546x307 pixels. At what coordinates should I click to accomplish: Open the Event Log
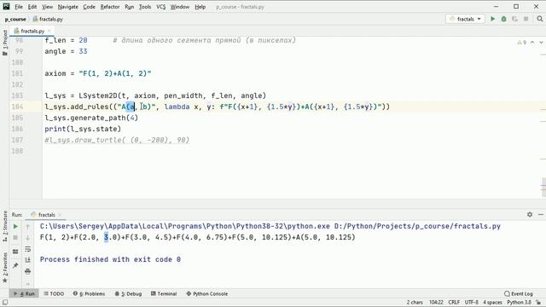coord(519,293)
